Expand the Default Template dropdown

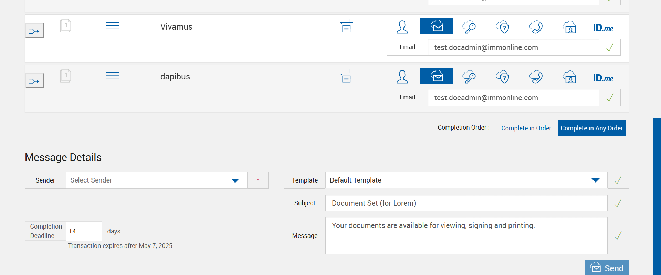[466, 180]
